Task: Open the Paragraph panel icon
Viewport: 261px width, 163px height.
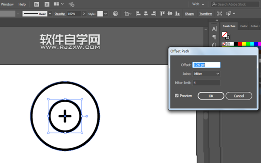Action: pyautogui.click(x=214, y=37)
